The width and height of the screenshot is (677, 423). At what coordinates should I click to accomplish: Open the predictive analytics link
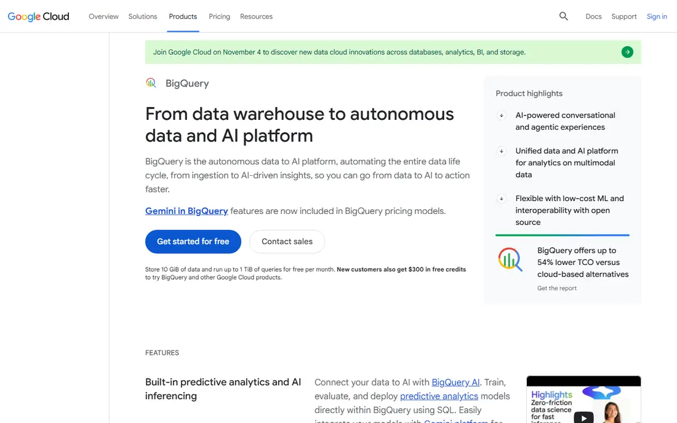(x=439, y=397)
